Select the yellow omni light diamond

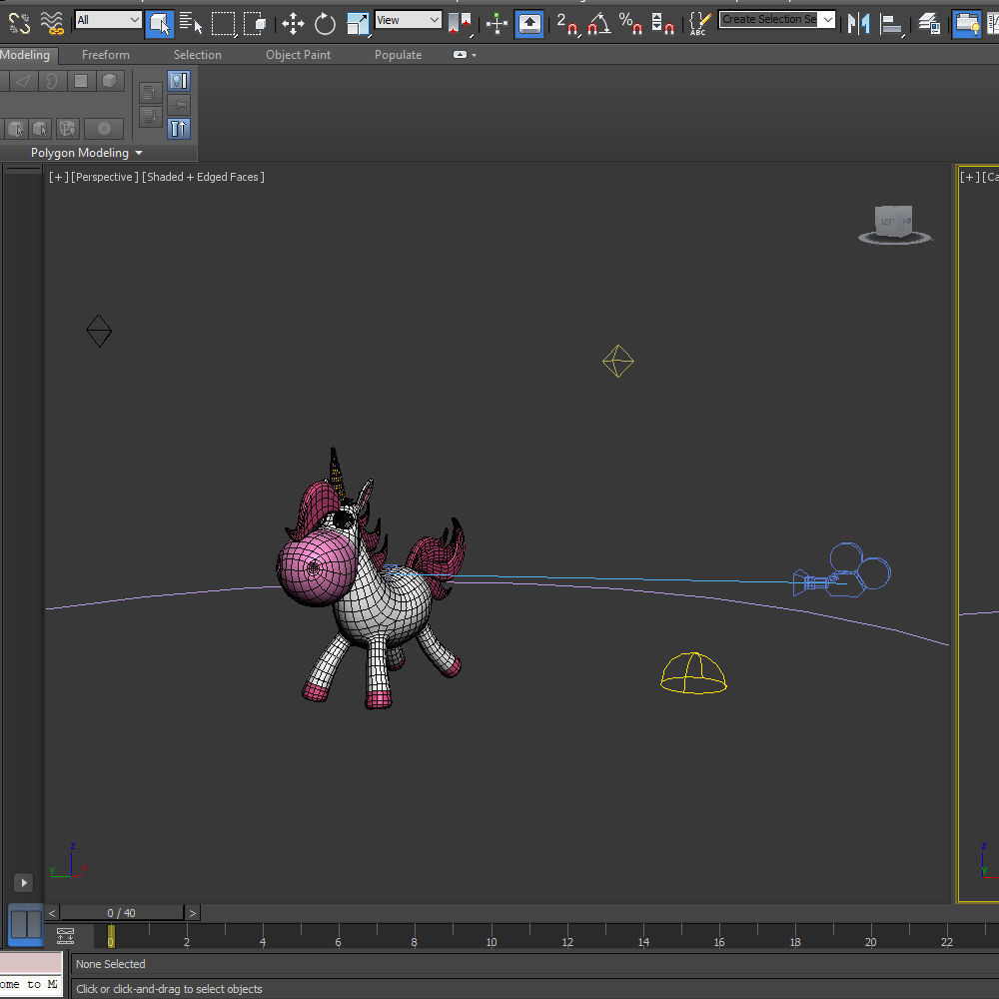click(618, 362)
